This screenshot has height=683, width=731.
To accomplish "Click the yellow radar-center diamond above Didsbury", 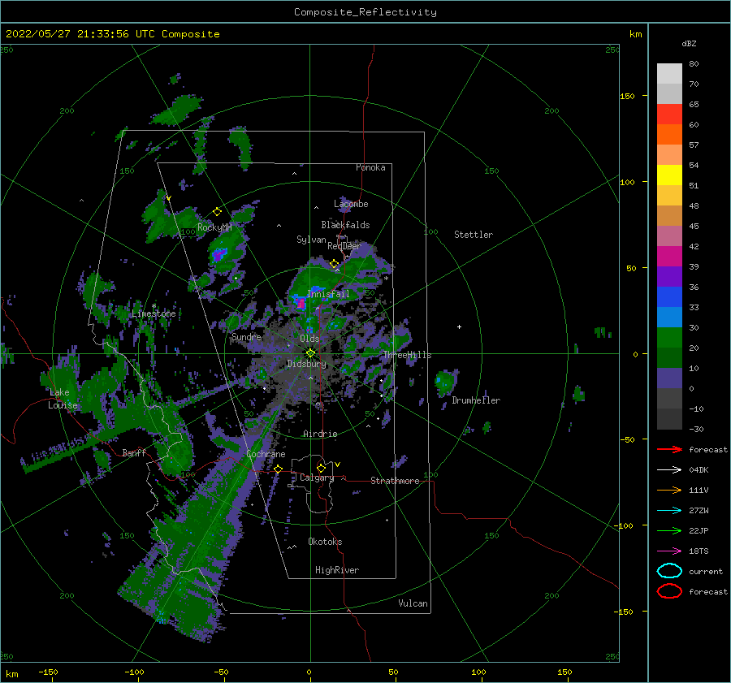I will 310,353.
